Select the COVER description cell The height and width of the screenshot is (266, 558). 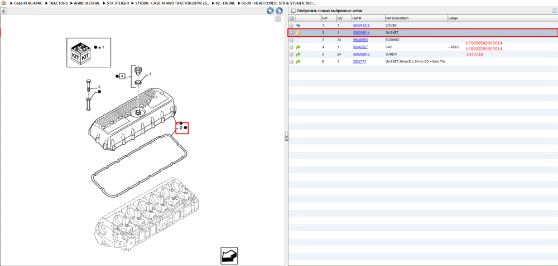[391, 26]
